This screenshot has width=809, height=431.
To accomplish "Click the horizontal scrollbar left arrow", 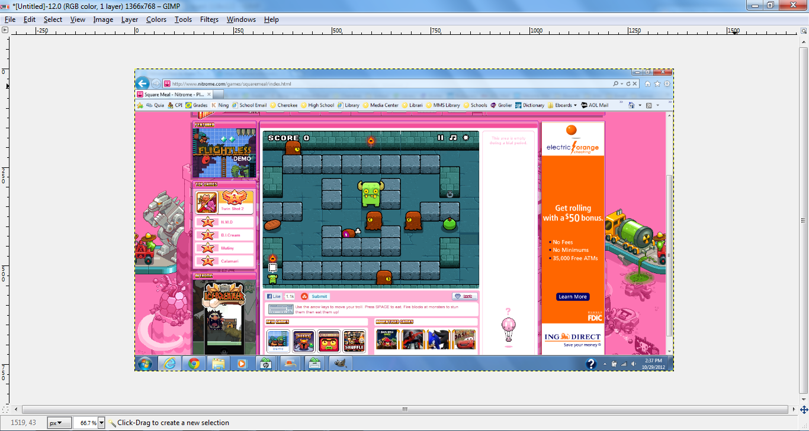I will click(15, 409).
